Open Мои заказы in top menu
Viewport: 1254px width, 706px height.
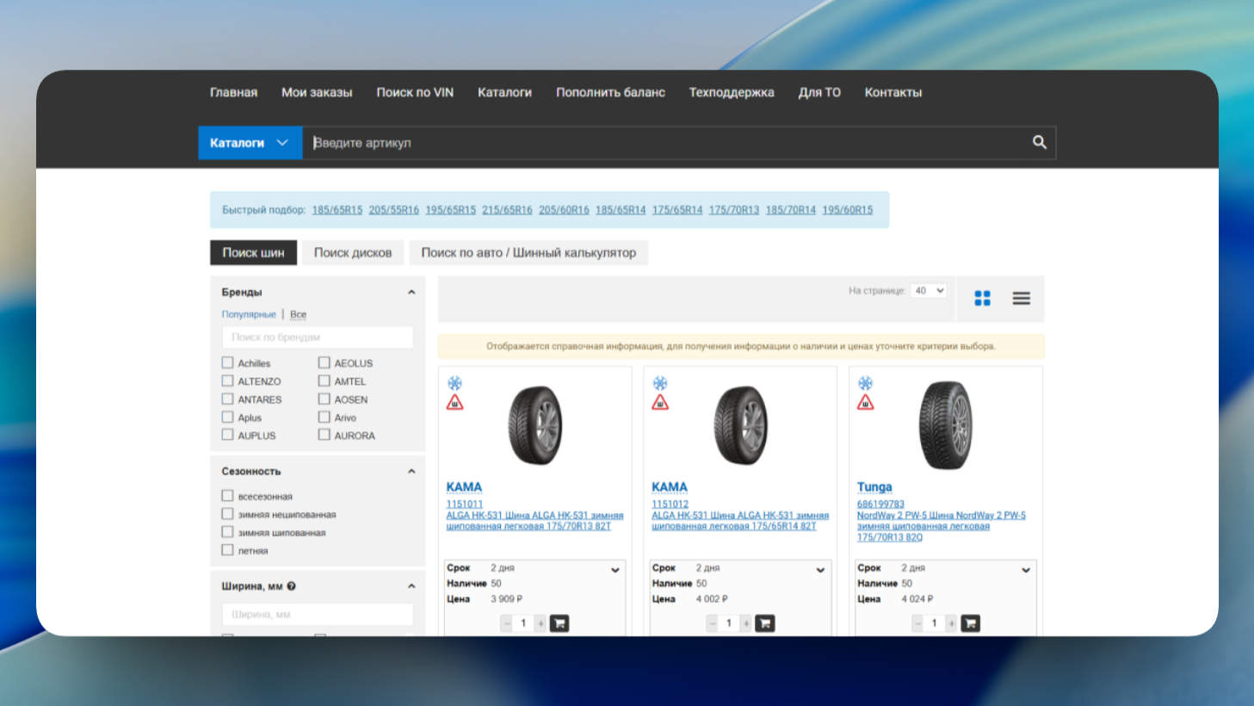[x=317, y=93]
